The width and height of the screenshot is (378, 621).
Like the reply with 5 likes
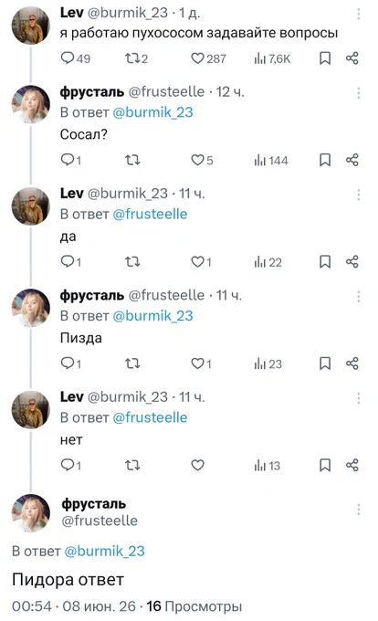202,160
